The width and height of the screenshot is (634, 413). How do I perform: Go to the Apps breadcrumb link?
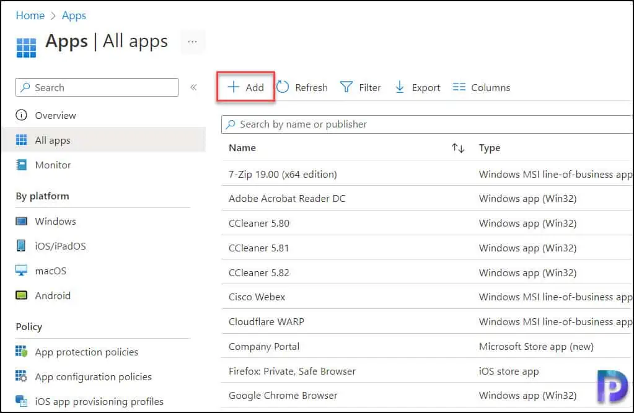tap(74, 15)
